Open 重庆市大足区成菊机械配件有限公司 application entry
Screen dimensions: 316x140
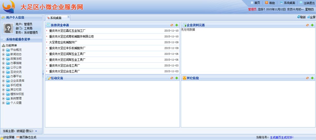[71, 36]
